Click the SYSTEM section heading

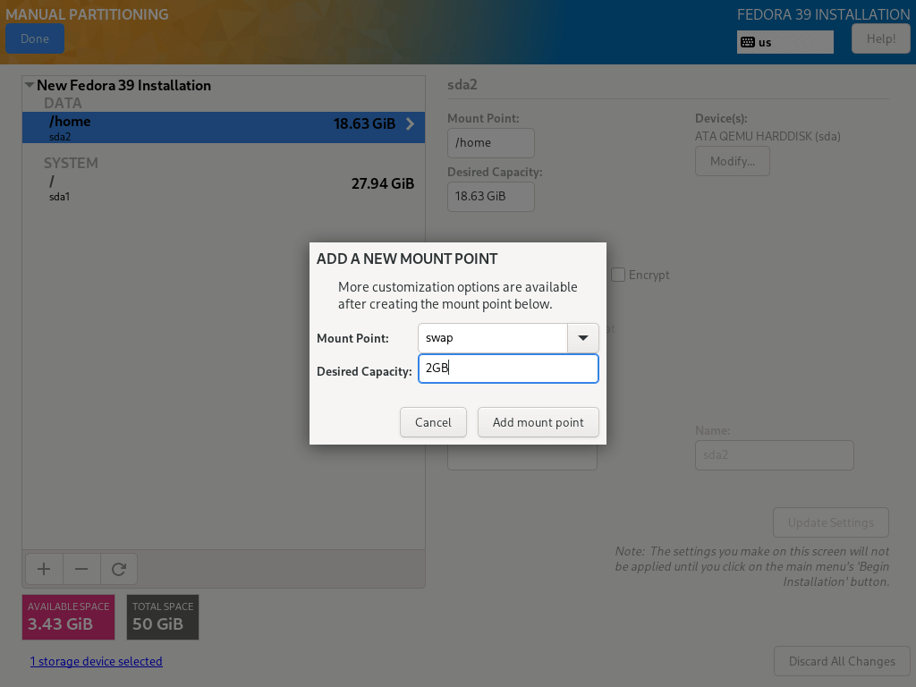coord(71,163)
